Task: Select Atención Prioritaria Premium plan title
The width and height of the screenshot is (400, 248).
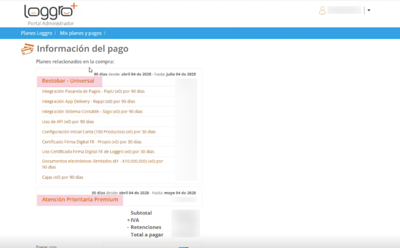Action: click(80, 200)
